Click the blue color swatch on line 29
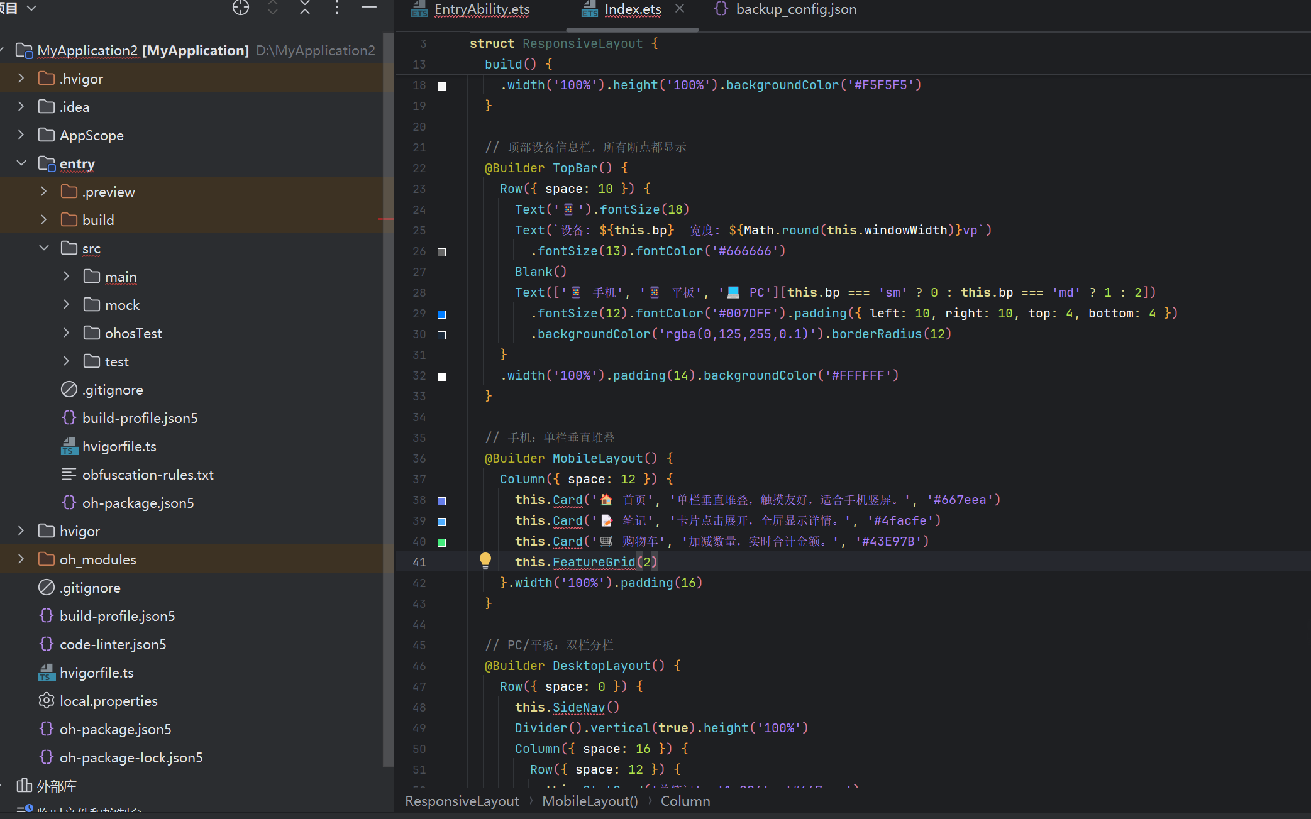 [442, 314]
